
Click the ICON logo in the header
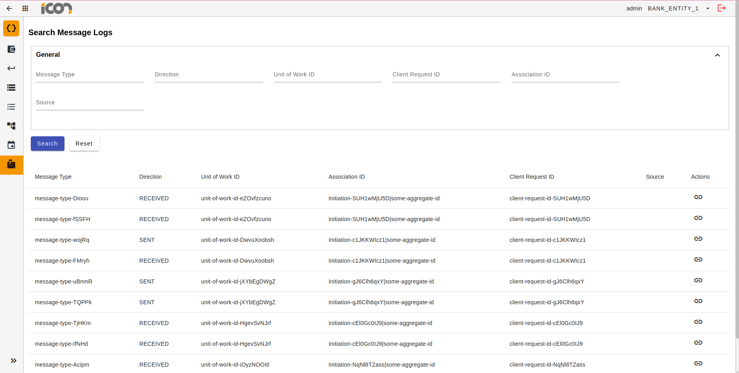(56, 8)
